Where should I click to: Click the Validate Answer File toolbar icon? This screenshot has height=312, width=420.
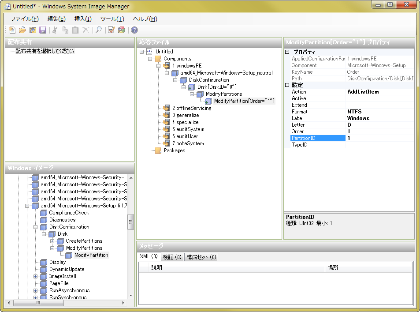point(112,30)
